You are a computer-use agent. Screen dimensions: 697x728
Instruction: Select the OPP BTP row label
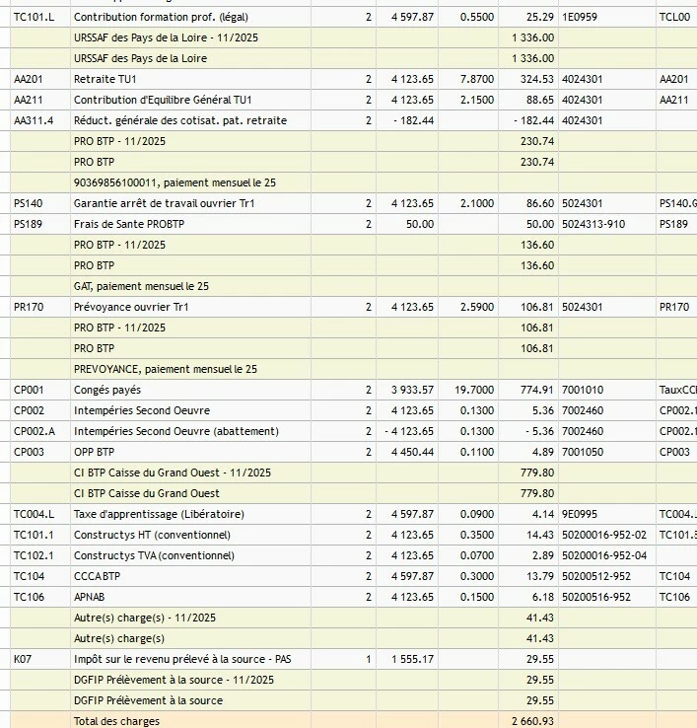click(x=97, y=452)
